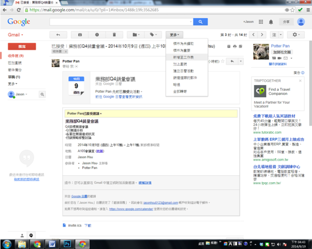
Task: Reload the Gmail page
Action: (19, 10)
